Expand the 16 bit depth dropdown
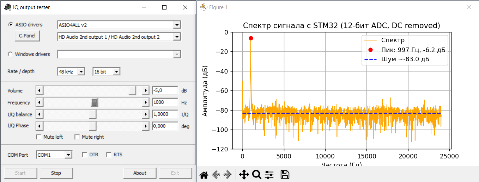This screenshot has height=182, width=479. (x=116, y=72)
